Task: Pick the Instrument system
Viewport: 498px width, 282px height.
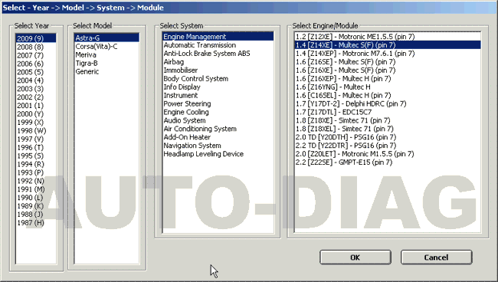Action: click(218, 95)
